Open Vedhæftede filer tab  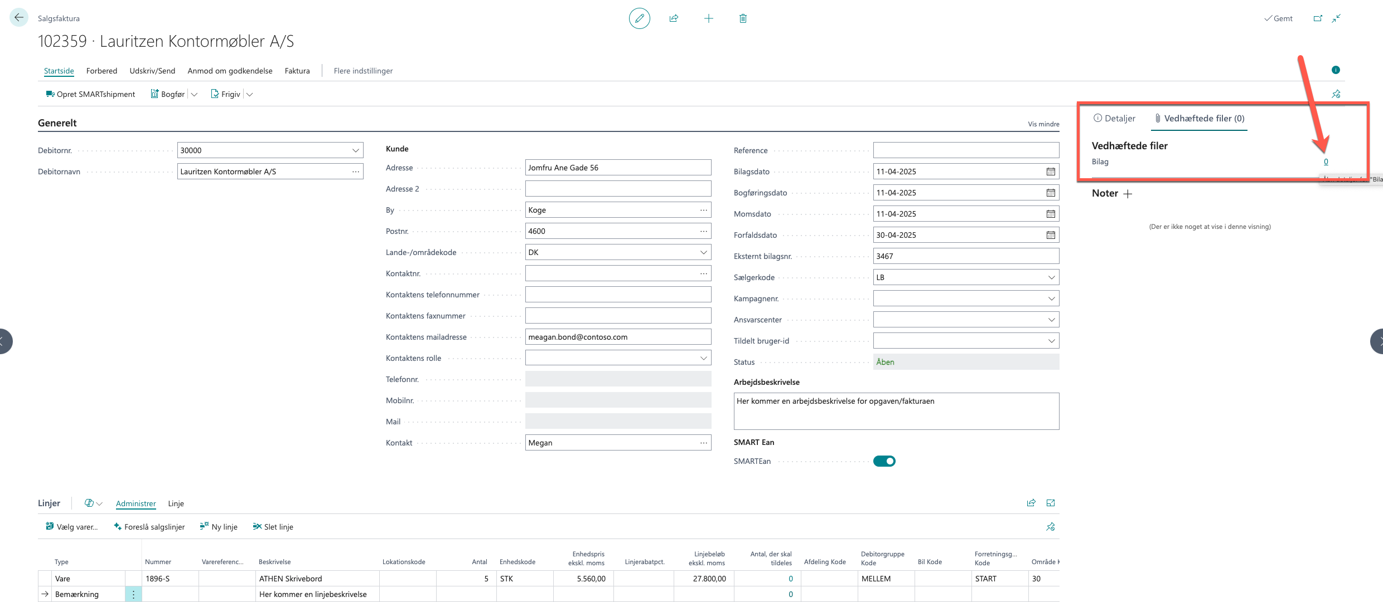pos(1199,119)
